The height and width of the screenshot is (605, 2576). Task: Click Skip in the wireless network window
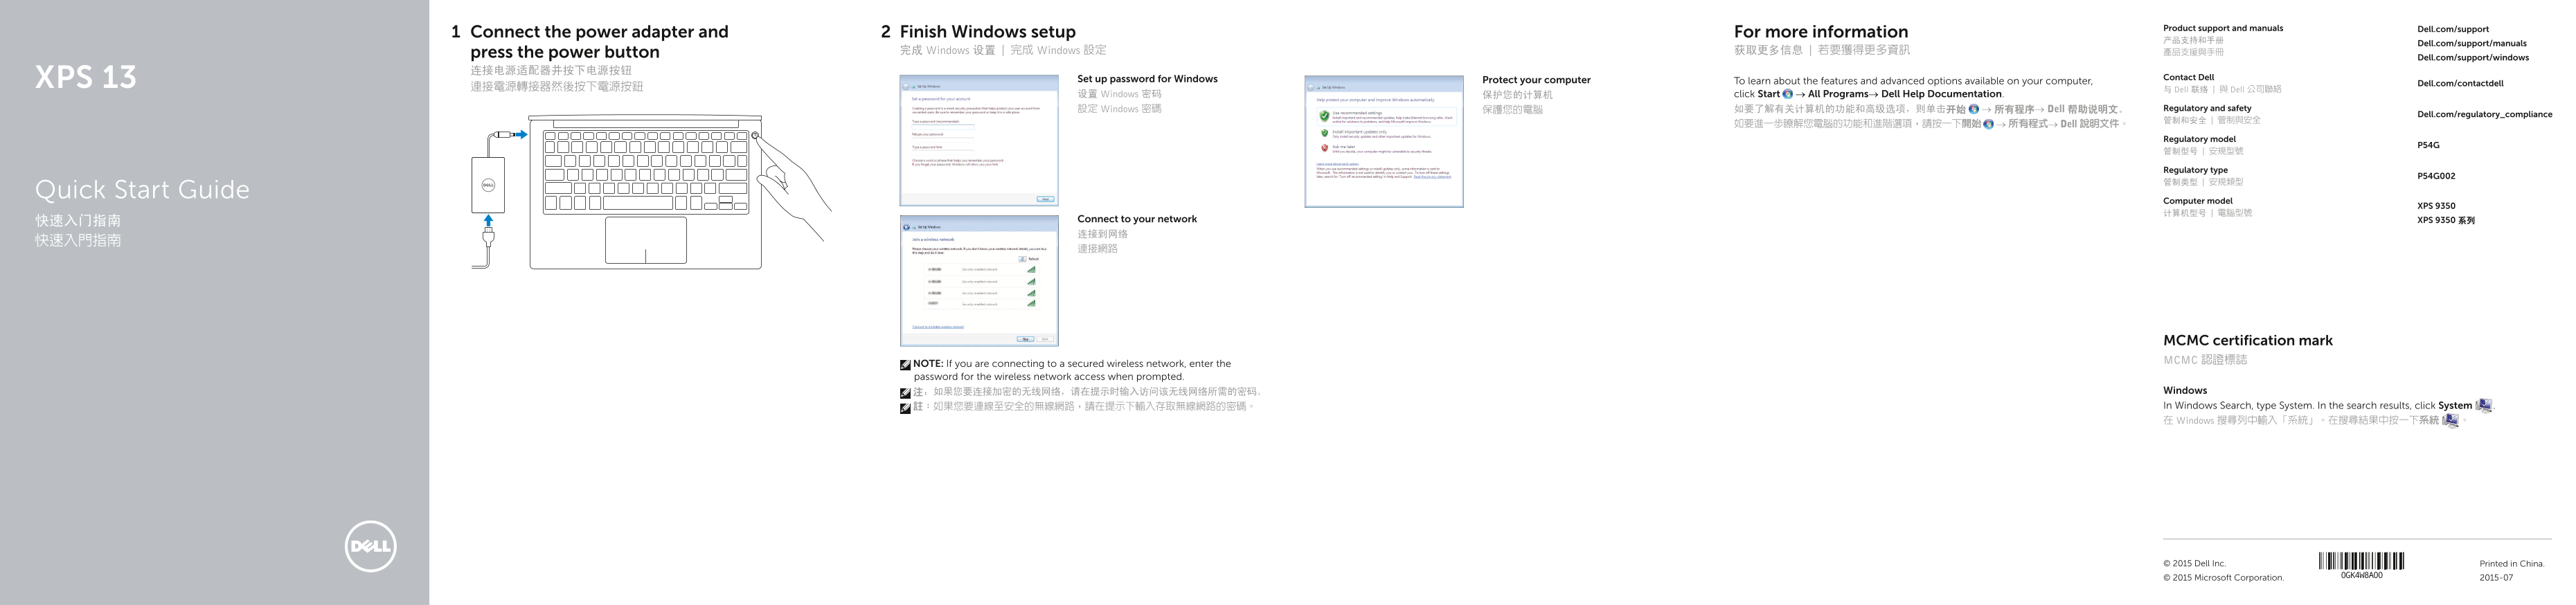click(x=1026, y=339)
